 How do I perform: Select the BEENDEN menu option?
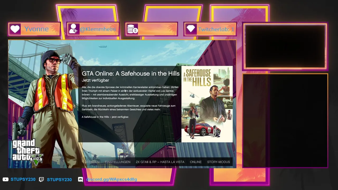92,162
